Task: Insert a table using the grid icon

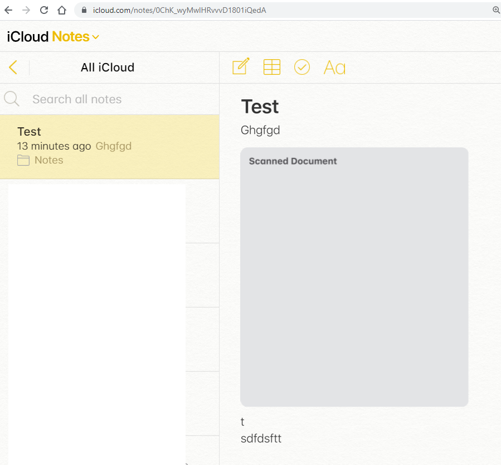Action: tap(272, 67)
